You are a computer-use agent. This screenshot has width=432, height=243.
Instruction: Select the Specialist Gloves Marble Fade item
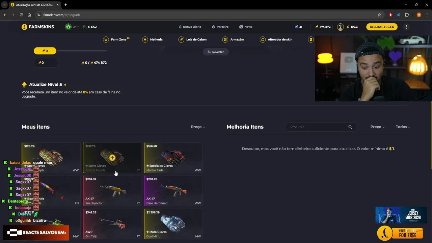coord(173,158)
